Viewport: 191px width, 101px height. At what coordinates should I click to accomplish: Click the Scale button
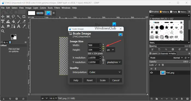pyautogui.click(x=103, y=80)
